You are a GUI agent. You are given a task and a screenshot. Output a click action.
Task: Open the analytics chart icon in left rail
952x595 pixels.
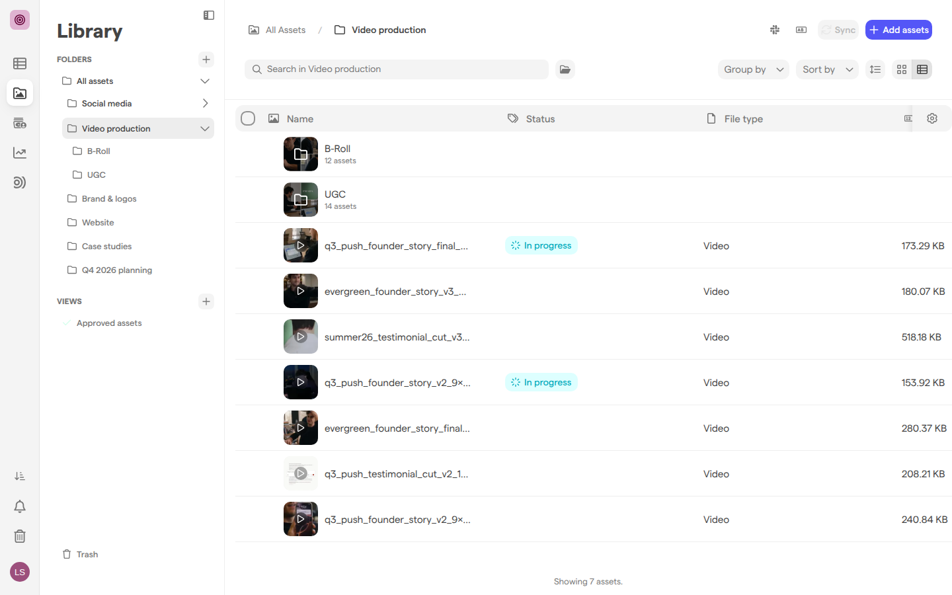point(20,153)
